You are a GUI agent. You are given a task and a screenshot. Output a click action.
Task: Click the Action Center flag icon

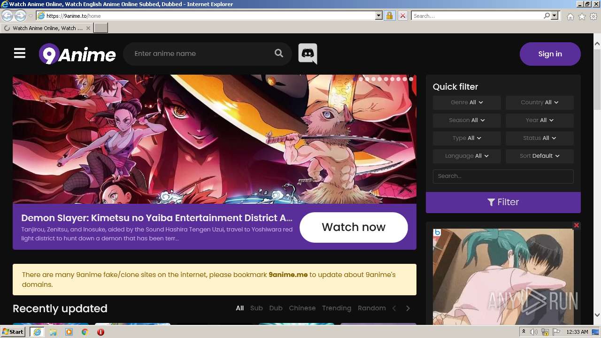point(556,332)
